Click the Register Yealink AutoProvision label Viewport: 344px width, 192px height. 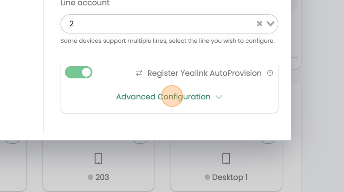pyautogui.click(x=204, y=73)
